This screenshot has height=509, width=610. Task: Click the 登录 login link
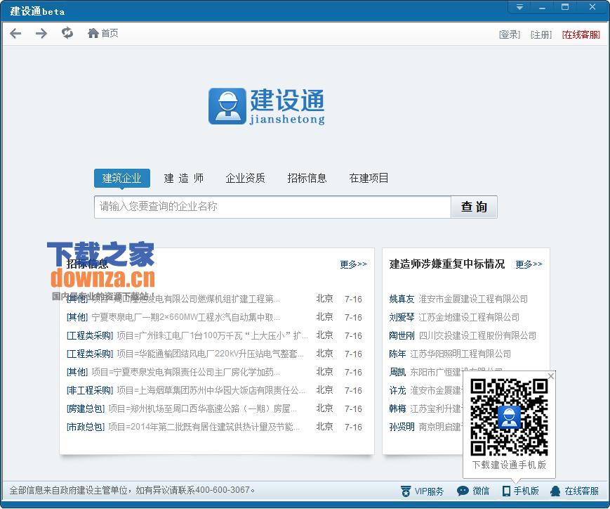pyautogui.click(x=509, y=34)
